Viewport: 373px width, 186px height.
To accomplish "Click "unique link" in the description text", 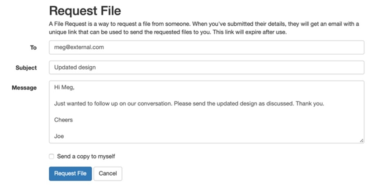I will click(63, 33).
